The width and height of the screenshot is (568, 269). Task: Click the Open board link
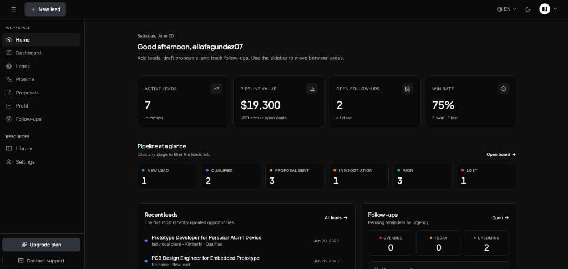tap(501, 155)
